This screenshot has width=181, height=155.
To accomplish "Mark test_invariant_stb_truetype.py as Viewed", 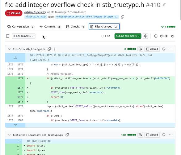I will coord(152,135).
